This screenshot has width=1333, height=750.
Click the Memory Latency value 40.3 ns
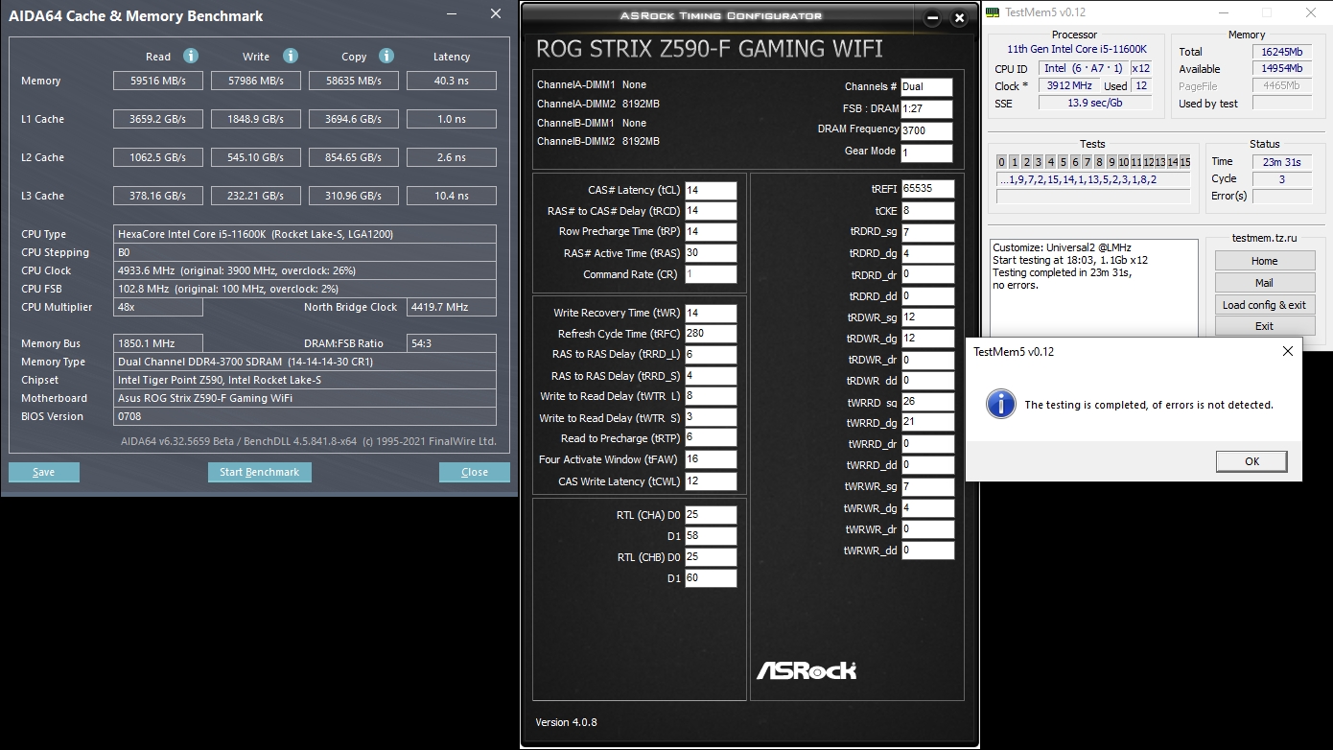452,82
